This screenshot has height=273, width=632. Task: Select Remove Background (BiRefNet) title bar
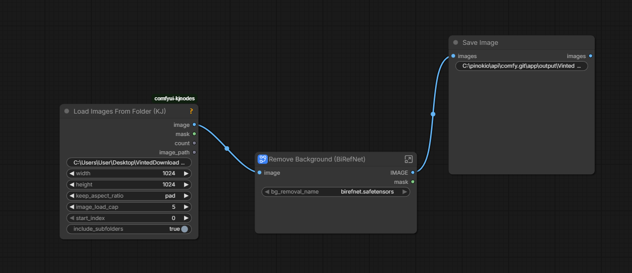pos(317,159)
